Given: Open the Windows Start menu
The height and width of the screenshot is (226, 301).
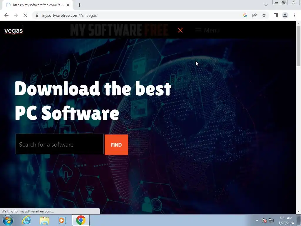Looking at the screenshot, I should 8,220.
